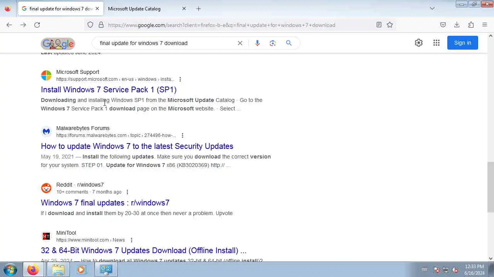Click the Google search magnifier button
494x277 pixels.
[289, 43]
